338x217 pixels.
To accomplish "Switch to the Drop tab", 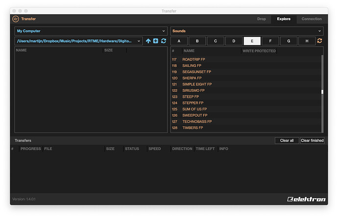I will pos(261,19).
